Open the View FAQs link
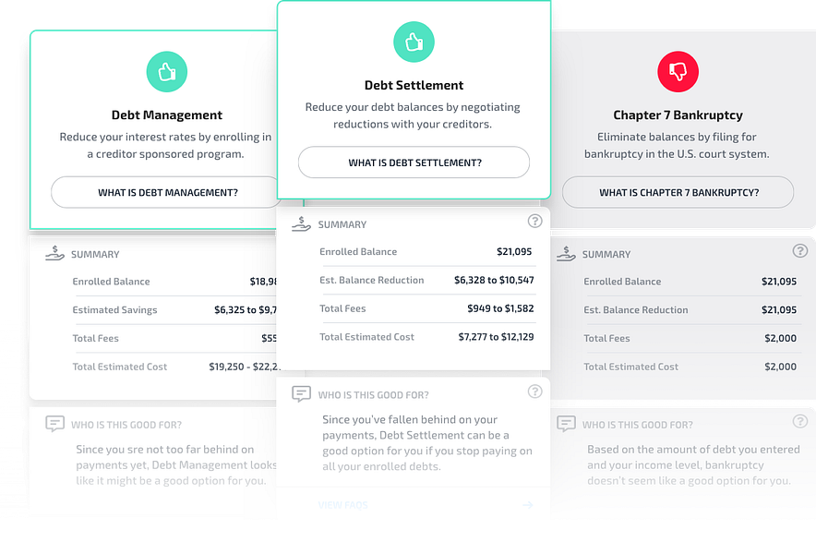Screen dimensions: 816x554 click(x=343, y=505)
